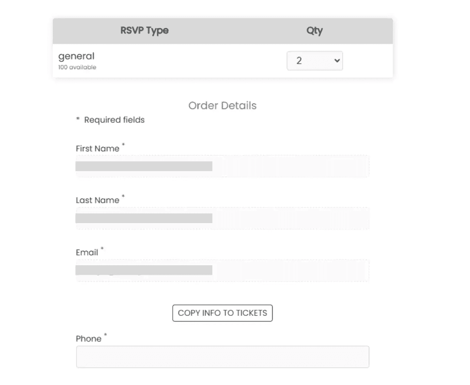470x385 pixels.
Task: Select the COPY INFO TO TICKETS action
Action: pyautogui.click(x=222, y=313)
